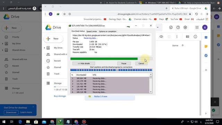Click Download in Get Drive for desktop banner
This screenshot has height=125, width=222.
[x=11, y=112]
